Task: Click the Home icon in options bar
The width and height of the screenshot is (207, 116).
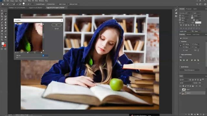Action: click(3, 4)
